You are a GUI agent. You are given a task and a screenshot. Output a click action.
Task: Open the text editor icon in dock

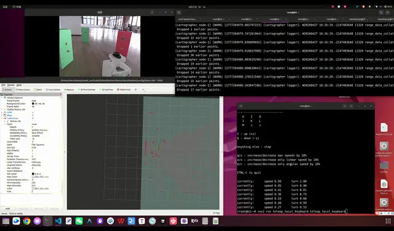pos(68,221)
